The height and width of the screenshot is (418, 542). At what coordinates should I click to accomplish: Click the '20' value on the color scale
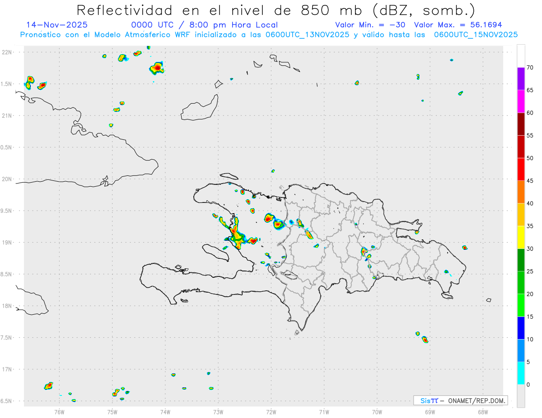(x=530, y=294)
